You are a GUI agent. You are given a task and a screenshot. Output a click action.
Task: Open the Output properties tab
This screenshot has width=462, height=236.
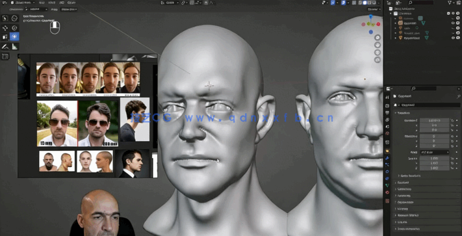(x=387, y=112)
